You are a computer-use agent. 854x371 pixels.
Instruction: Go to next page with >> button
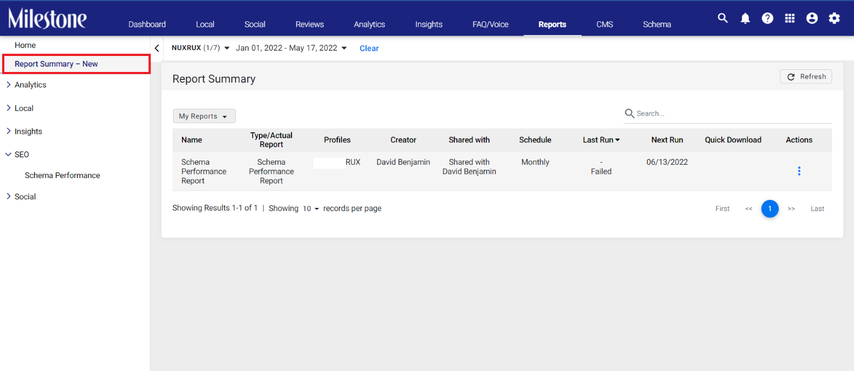pyautogui.click(x=792, y=209)
